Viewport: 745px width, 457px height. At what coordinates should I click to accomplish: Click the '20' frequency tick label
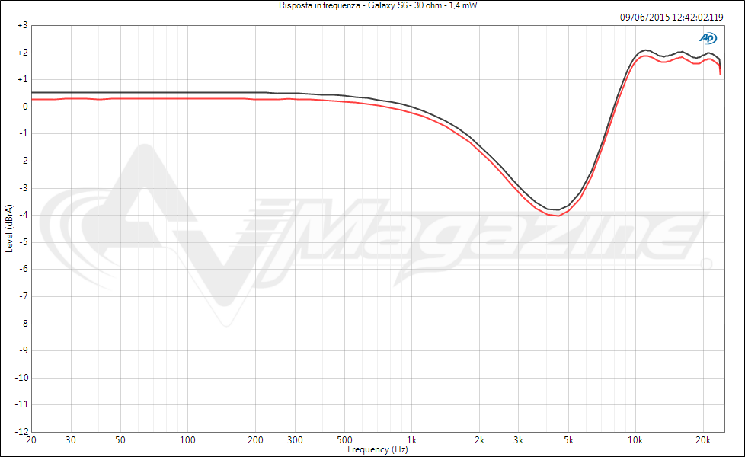point(31,440)
